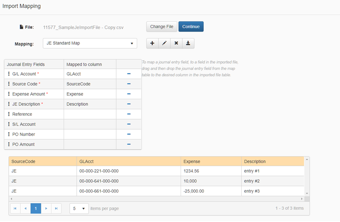The width and height of the screenshot is (340, 222).
Task: Remove the Source Code mapping with minus icon
Action: (x=129, y=84)
